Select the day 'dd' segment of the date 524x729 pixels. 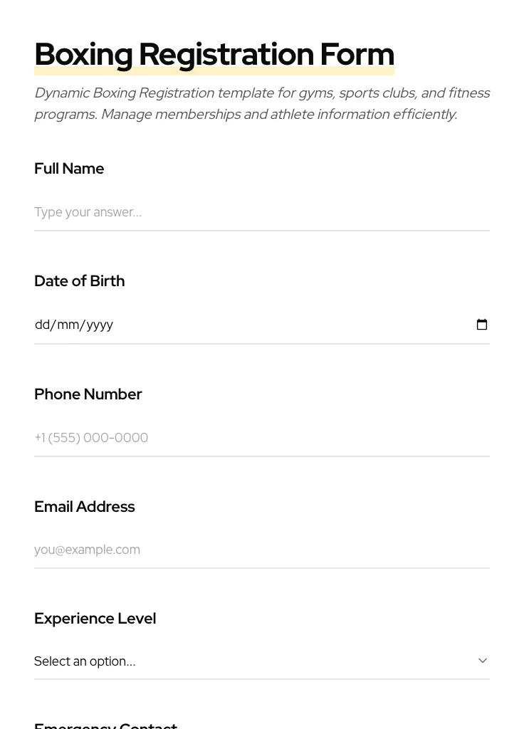(x=42, y=325)
